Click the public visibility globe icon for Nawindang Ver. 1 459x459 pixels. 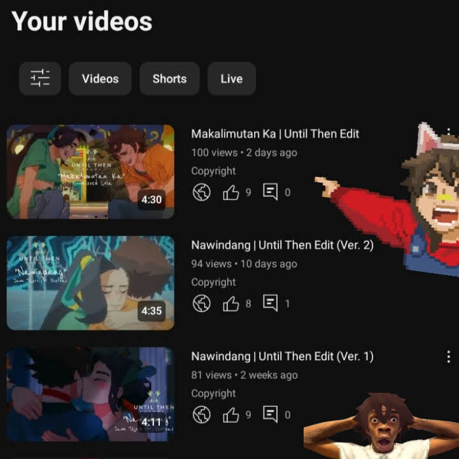point(202,415)
